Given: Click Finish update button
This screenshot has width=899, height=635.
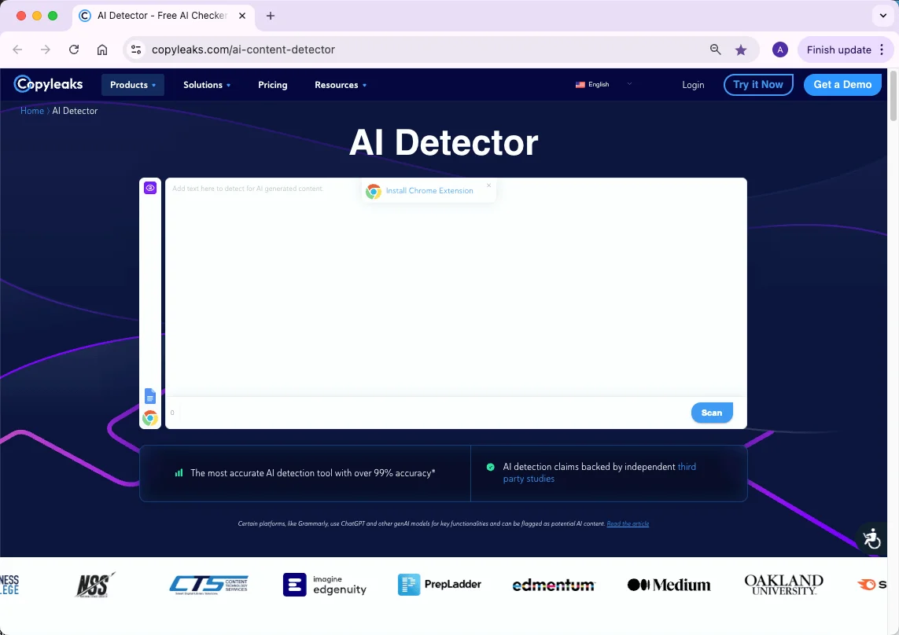Looking at the screenshot, I should coord(838,50).
